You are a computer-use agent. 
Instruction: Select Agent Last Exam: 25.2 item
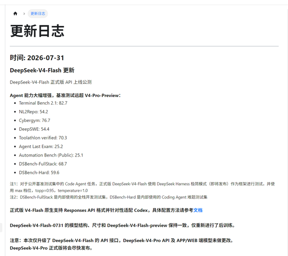click(41, 146)
